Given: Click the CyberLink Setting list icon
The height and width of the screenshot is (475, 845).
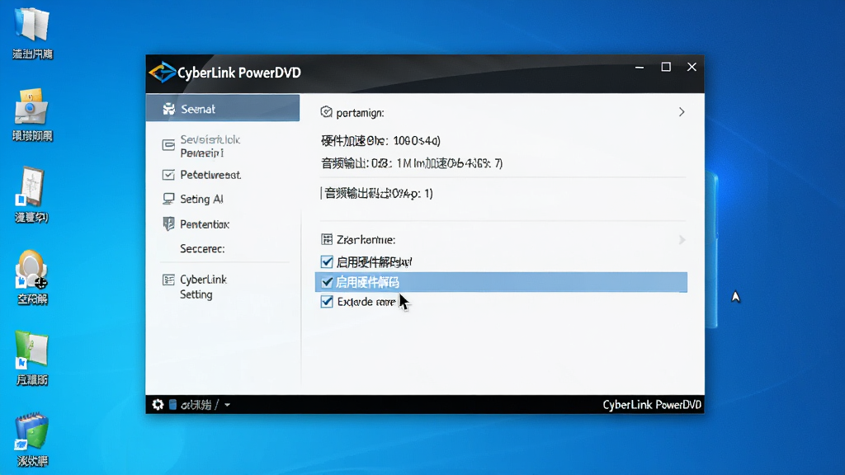Looking at the screenshot, I should pyautogui.click(x=168, y=280).
